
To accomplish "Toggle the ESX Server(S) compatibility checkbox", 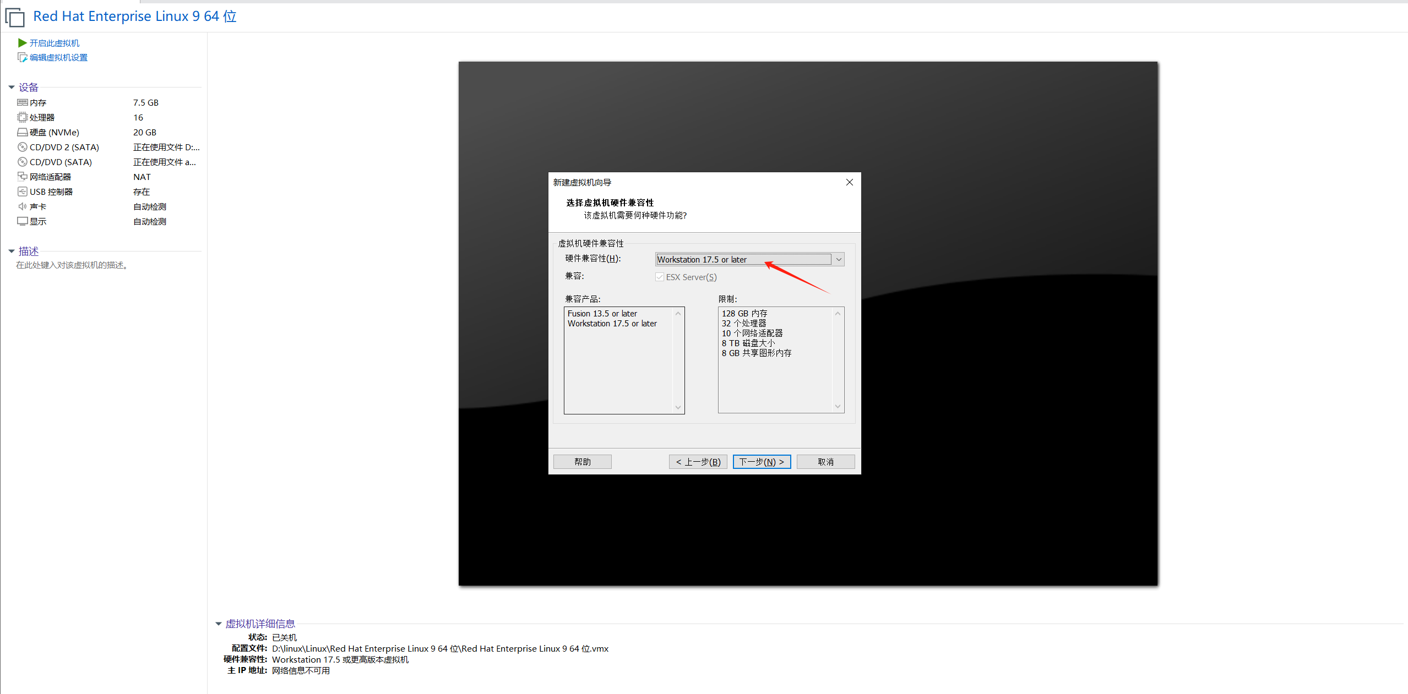I will (x=659, y=277).
